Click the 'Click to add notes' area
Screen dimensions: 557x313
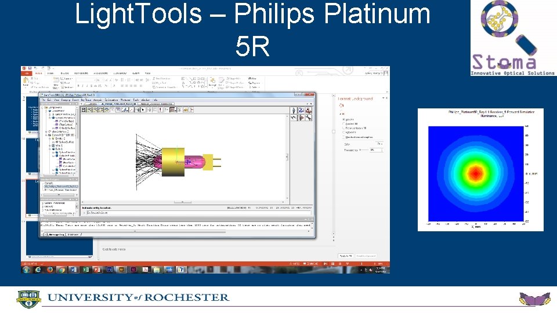coord(114,249)
